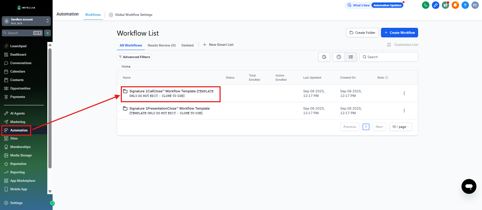Expand the Advanced Filters panel

tap(135, 57)
